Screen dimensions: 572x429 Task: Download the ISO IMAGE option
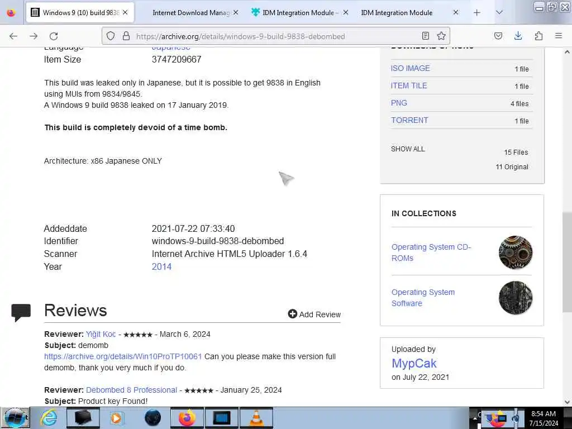tap(411, 68)
